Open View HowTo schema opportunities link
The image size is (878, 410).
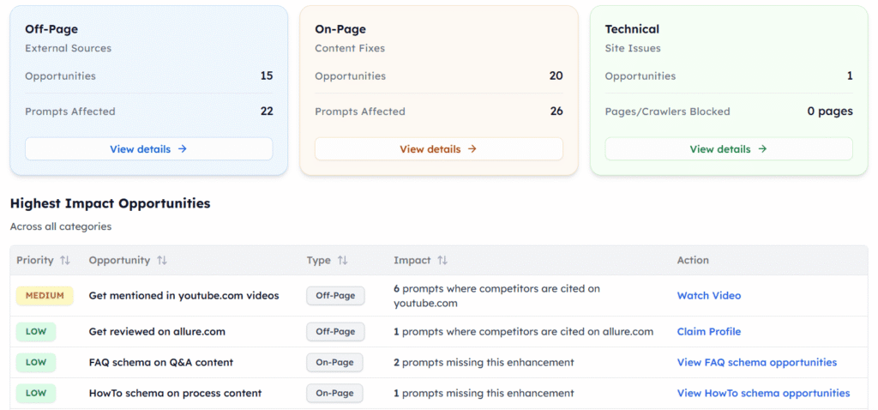point(763,393)
